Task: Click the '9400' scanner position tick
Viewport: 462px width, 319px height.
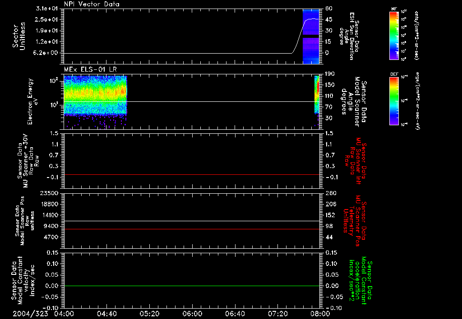Action: coord(51,226)
